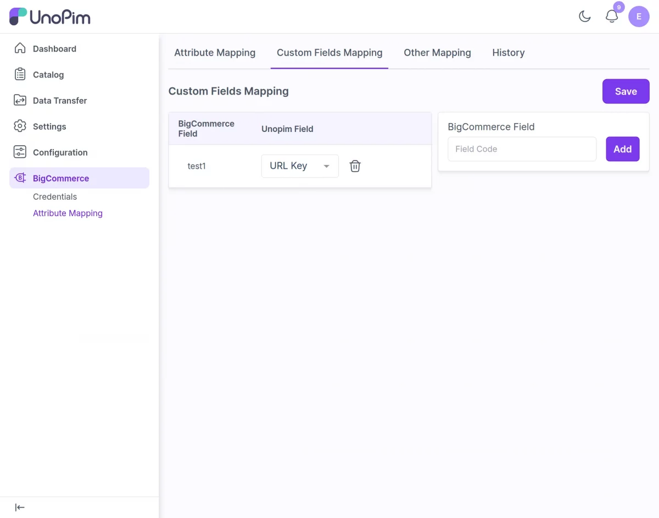Open the Unopim Field dropdown for test1

tap(299, 166)
